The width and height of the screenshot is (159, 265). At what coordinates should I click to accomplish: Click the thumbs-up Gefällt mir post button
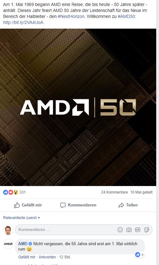[x=28, y=205]
